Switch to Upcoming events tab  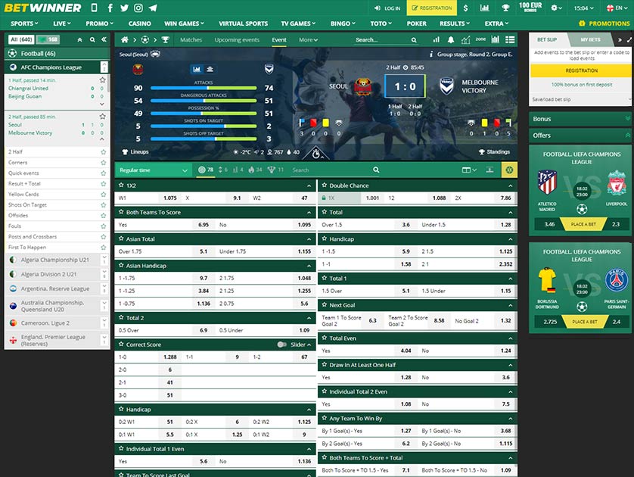(237, 39)
